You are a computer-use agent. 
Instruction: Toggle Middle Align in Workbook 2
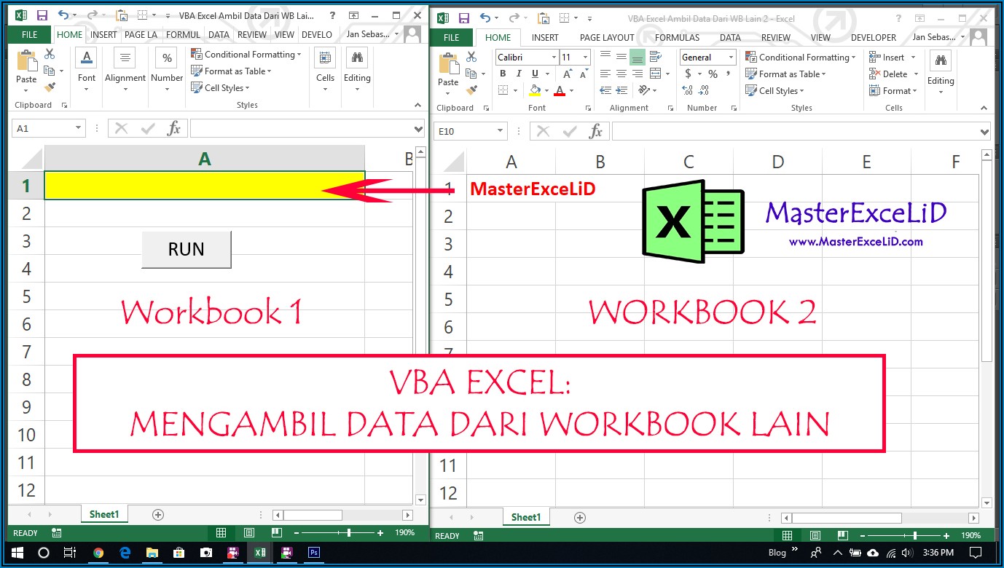(x=621, y=57)
